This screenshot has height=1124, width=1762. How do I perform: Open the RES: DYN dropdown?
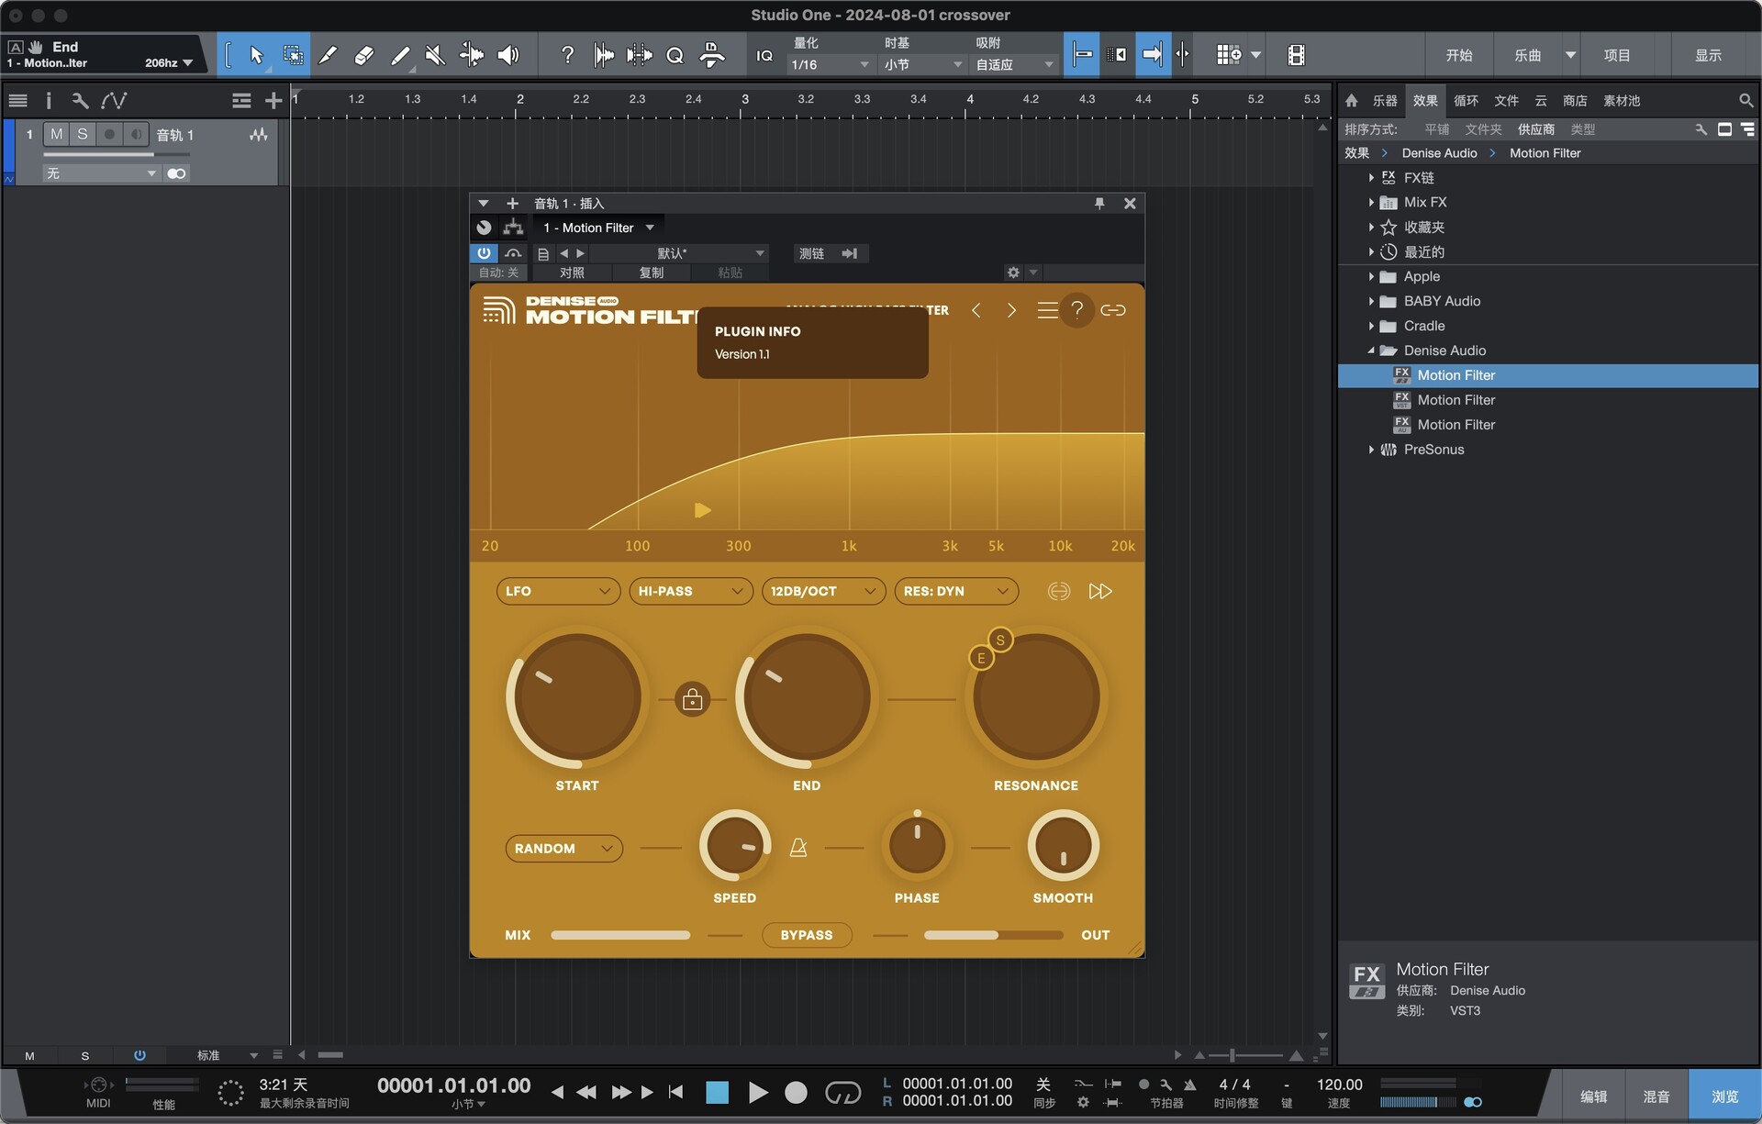pos(956,592)
